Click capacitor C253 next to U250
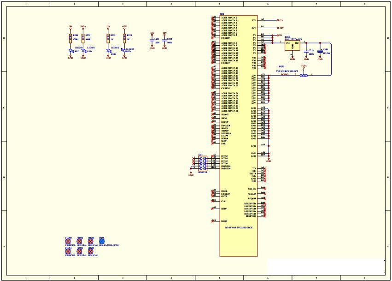 pyautogui.click(x=306, y=52)
